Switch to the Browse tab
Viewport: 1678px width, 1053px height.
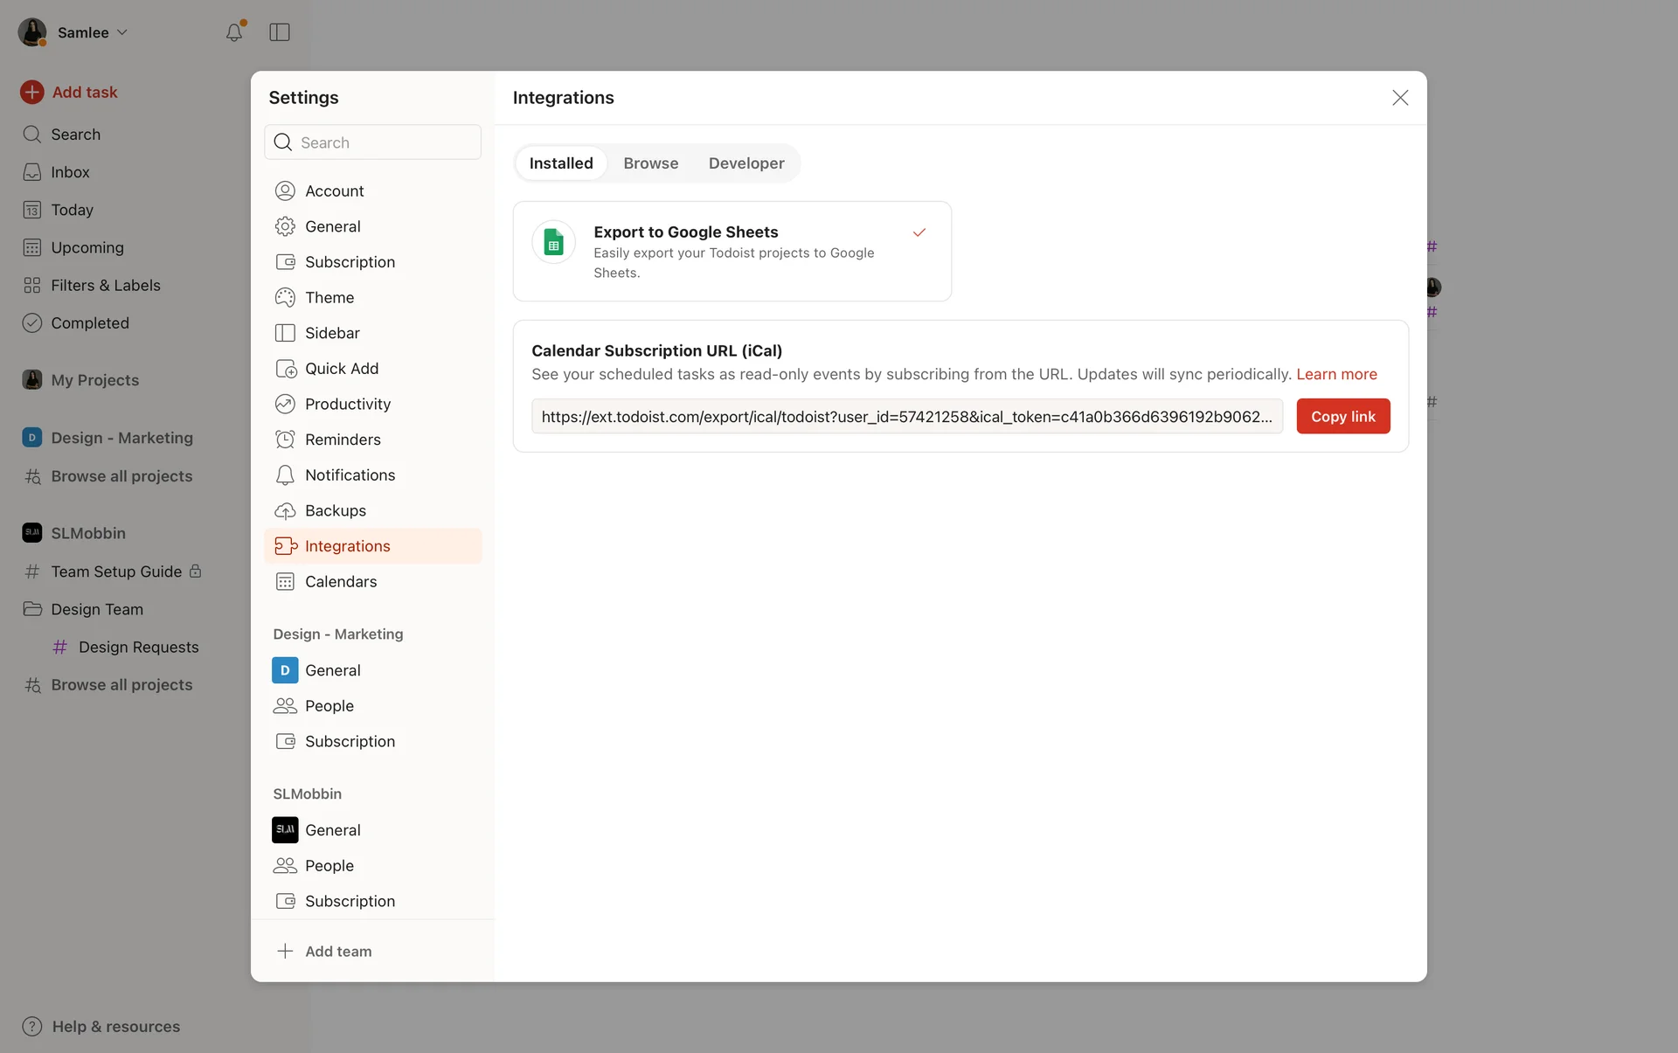click(x=650, y=163)
